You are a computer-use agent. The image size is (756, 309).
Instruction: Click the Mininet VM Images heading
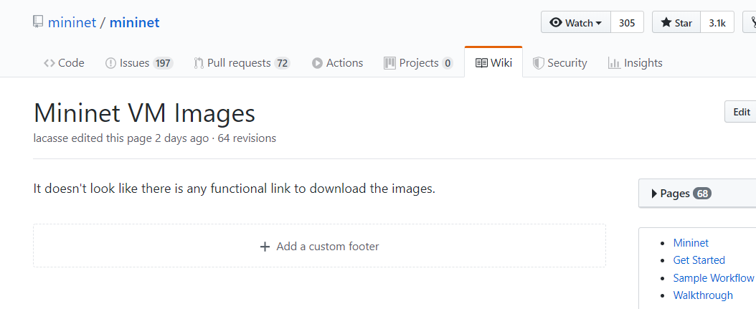tap(144, 114)
